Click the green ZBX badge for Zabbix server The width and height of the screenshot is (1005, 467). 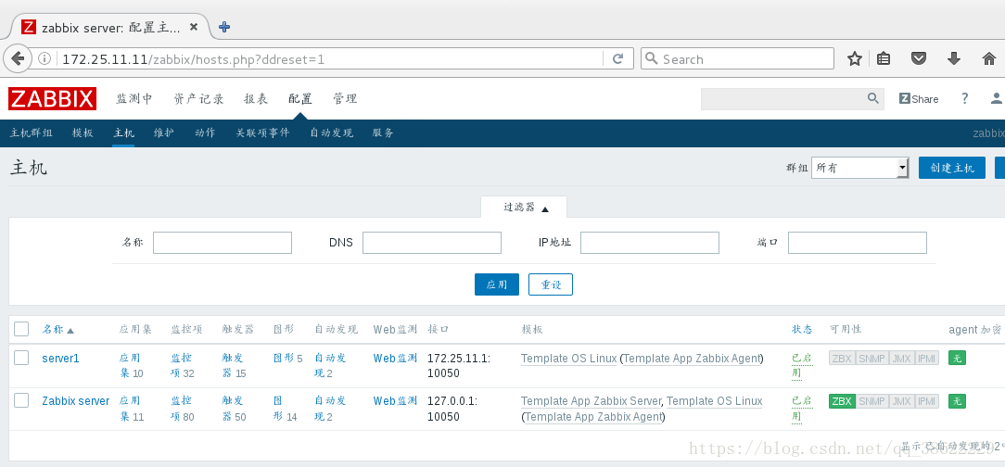tap(842, 401)
